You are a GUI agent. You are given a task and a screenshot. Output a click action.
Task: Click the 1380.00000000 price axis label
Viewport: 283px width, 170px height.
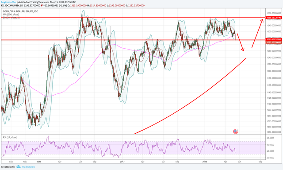tap(274, 13)
